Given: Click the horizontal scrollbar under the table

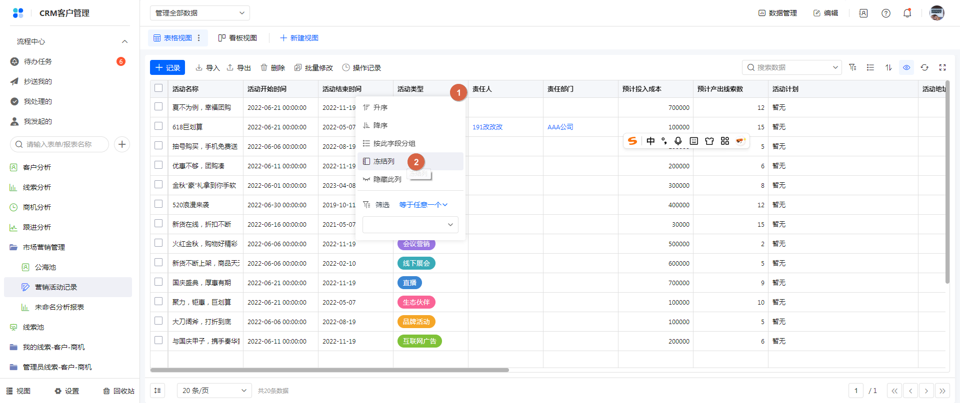Looking at the screenshot, I should coord(329,370).
